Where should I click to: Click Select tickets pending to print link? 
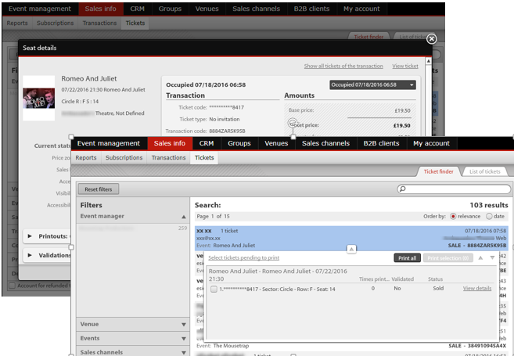click(x=244, y=257)
